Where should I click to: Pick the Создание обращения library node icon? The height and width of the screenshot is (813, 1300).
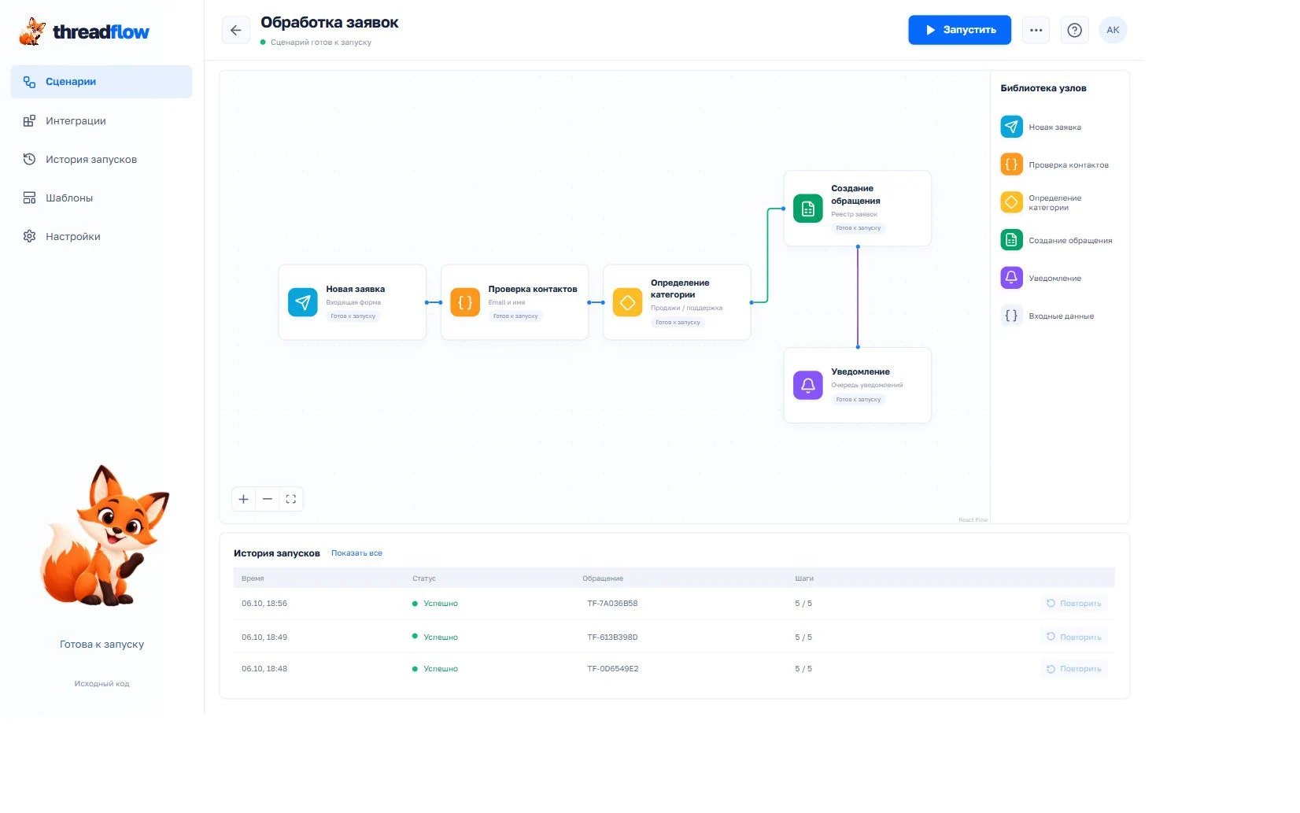click(1011, 240)
